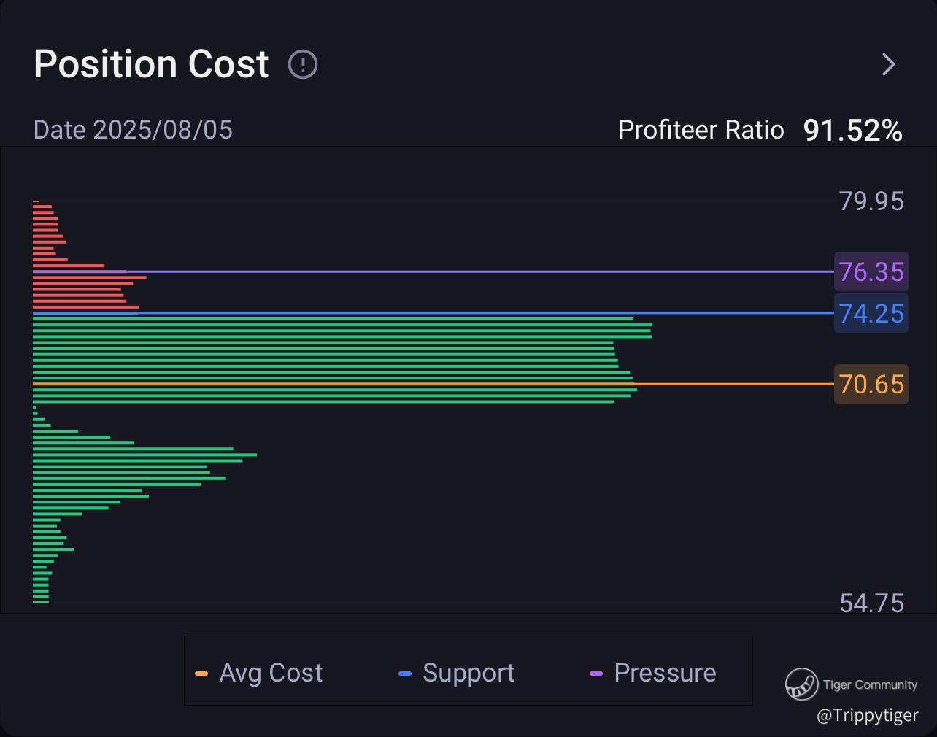Click the Date 2025/08/05 text
The width and height of the screenshot is (937, 737).
click(133, 130)
